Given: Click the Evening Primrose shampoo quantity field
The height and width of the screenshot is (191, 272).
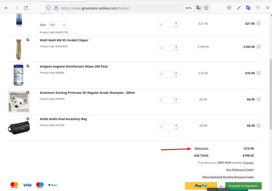Looking at the screenshot, I should tap(166, 101).
